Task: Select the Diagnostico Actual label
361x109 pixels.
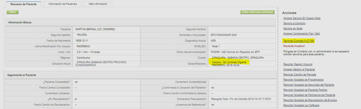Action: click(x=196, y=41)
